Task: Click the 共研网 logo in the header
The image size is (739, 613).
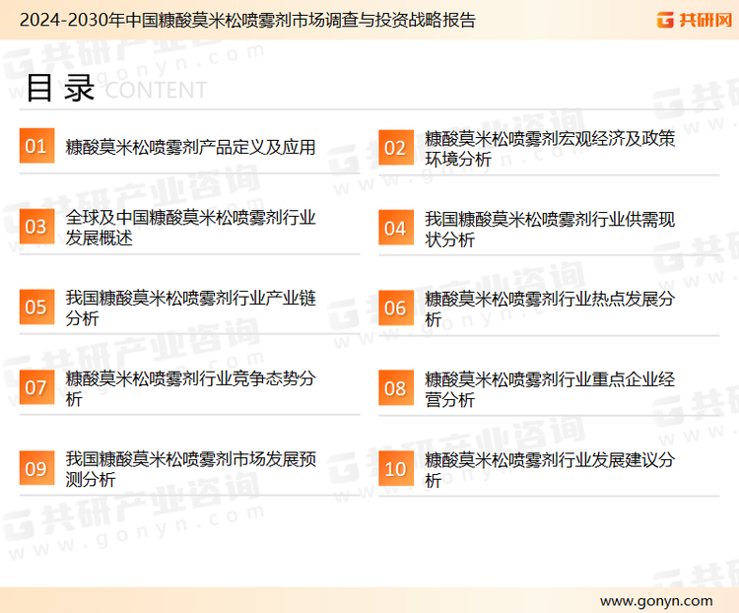Action: [695, 20]
